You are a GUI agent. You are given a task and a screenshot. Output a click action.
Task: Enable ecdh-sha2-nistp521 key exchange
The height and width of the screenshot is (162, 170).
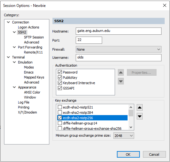[60, 107]
